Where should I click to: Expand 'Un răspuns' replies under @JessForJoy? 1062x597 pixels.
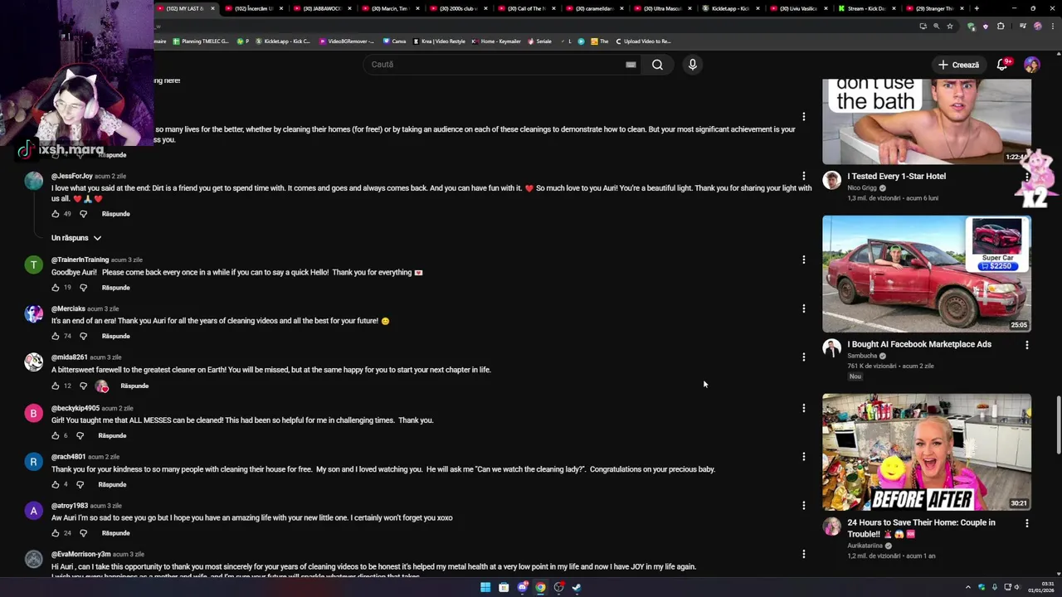click(76, 238)
